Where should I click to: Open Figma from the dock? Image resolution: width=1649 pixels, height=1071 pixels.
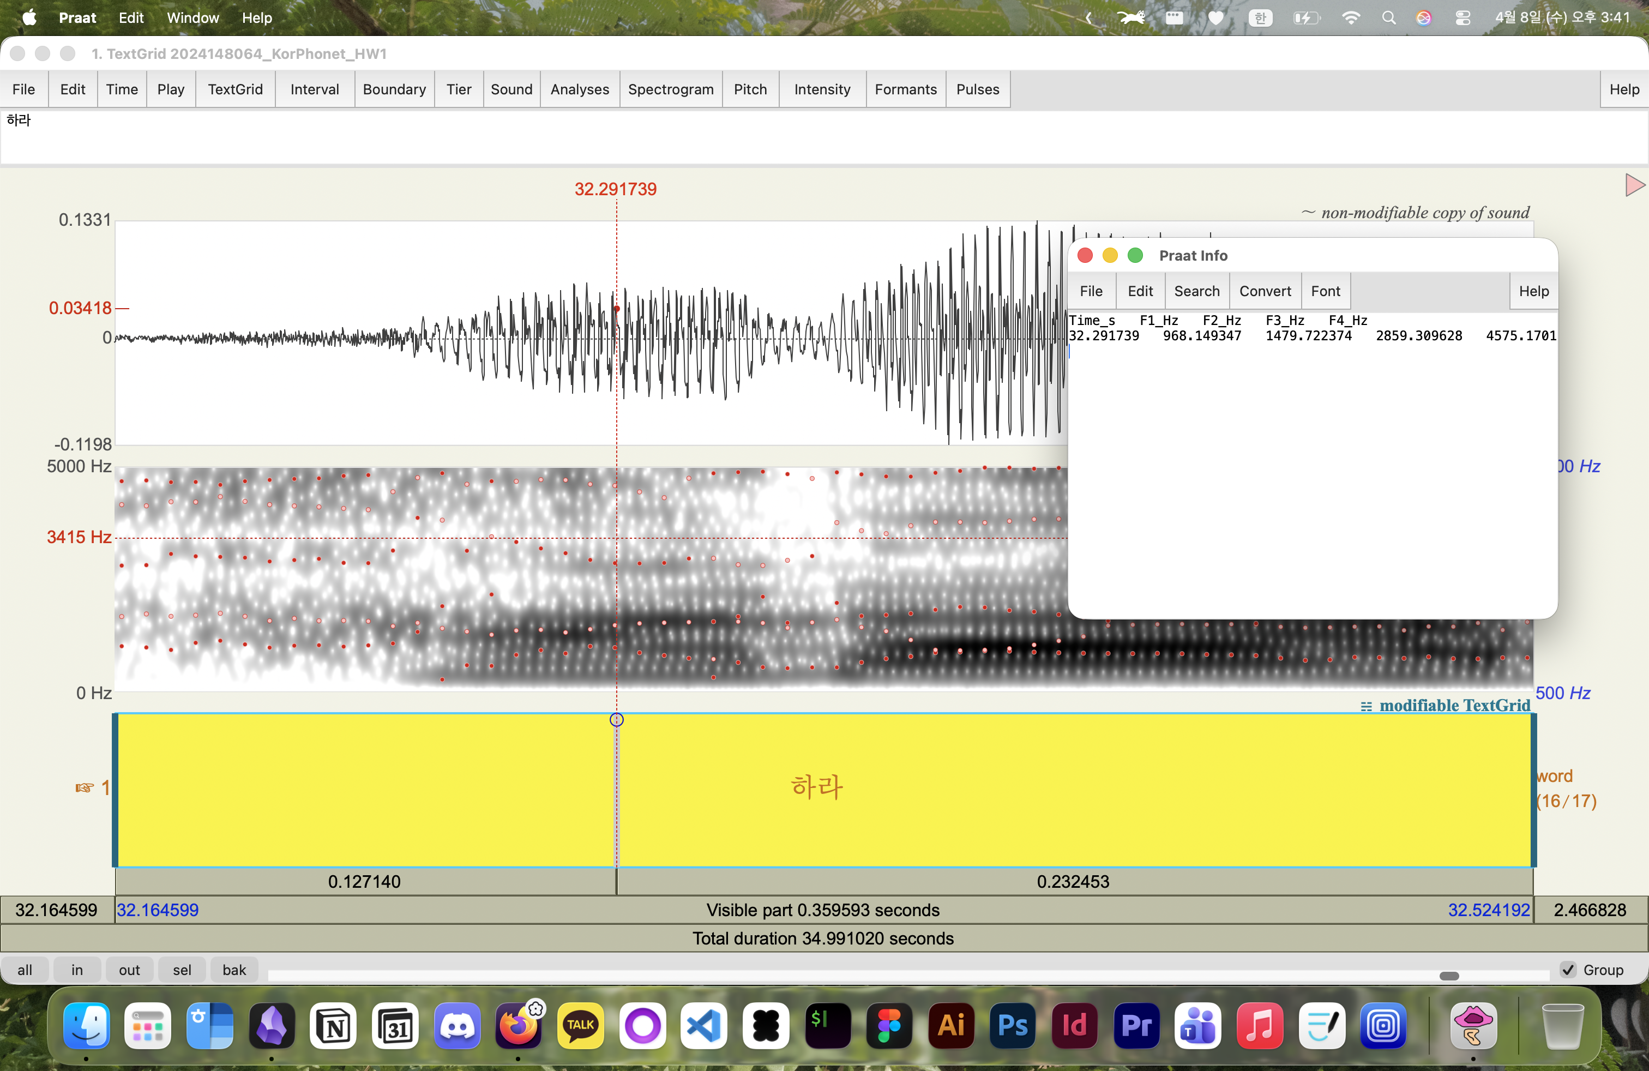[x=889, y=1026]
